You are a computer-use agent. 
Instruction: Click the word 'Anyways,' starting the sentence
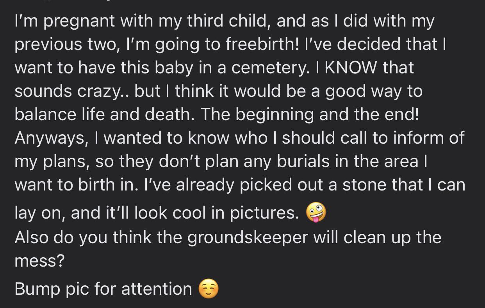[51, 138]
